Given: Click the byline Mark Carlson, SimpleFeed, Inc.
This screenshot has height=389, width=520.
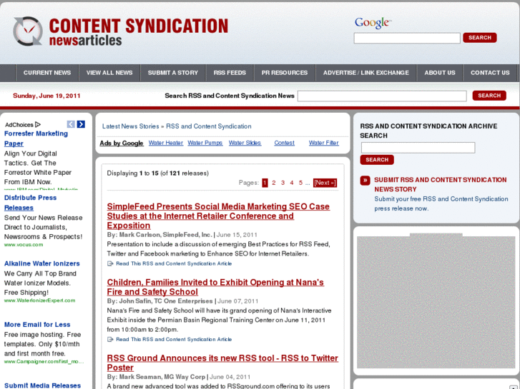Looking at the screenshot, I should pyautogui.click(x=165, y=235).
